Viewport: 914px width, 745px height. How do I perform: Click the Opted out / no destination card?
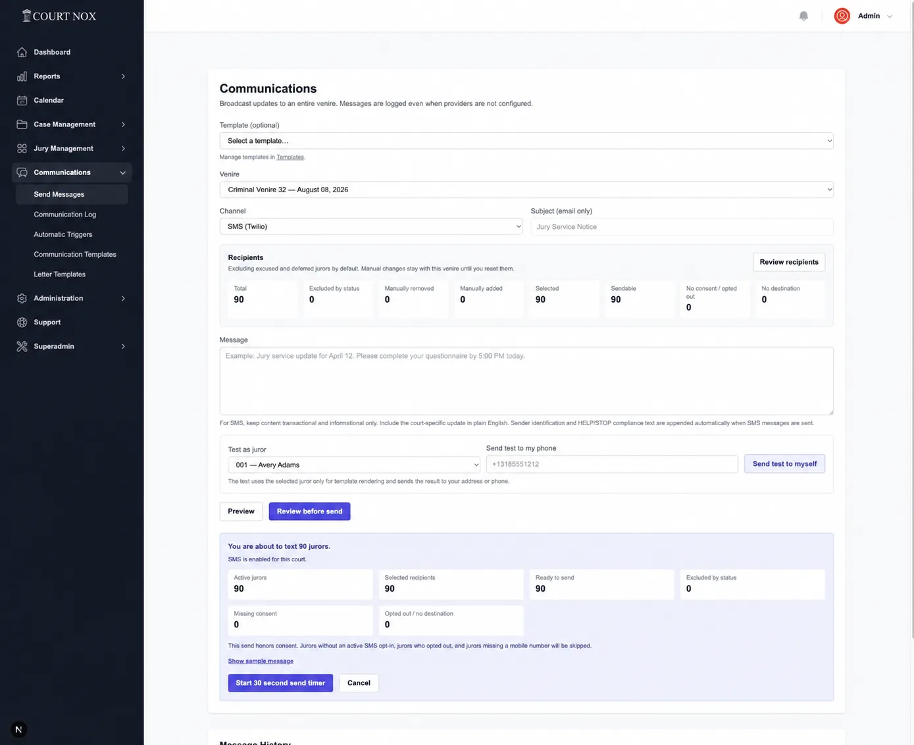coord(451,621)
